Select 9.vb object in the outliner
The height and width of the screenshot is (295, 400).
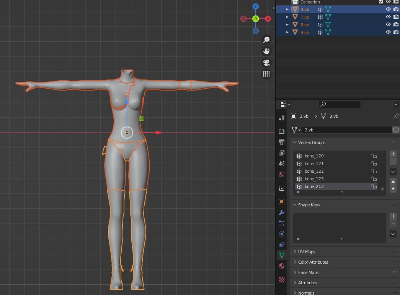click(305, 32)
